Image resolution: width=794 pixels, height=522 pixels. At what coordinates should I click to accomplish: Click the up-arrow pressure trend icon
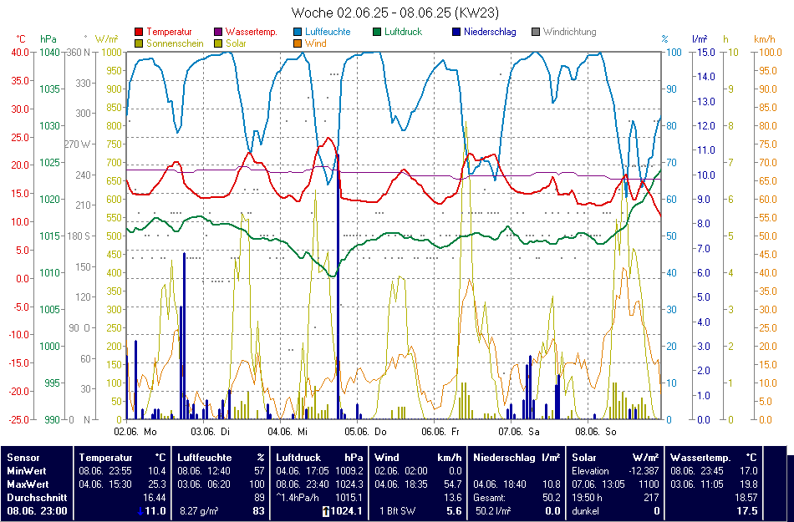coord(326,511)
